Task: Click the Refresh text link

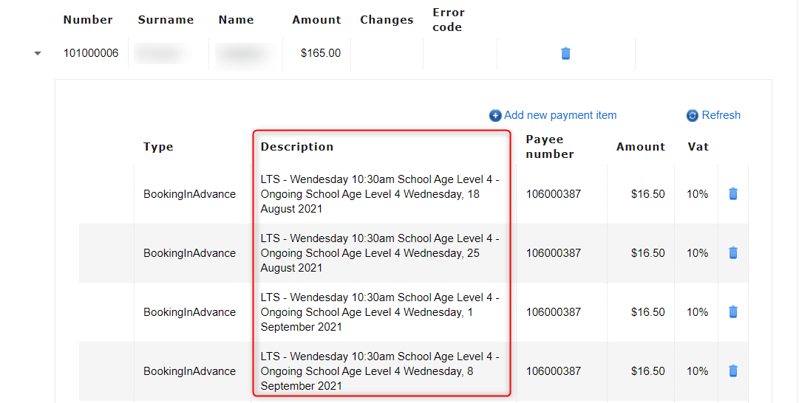Action: coord(721,115)
